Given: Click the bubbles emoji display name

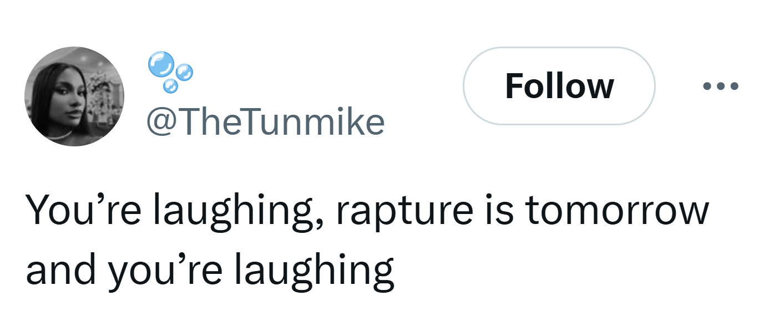Looking at the screenshot, I should pos(170,72).
